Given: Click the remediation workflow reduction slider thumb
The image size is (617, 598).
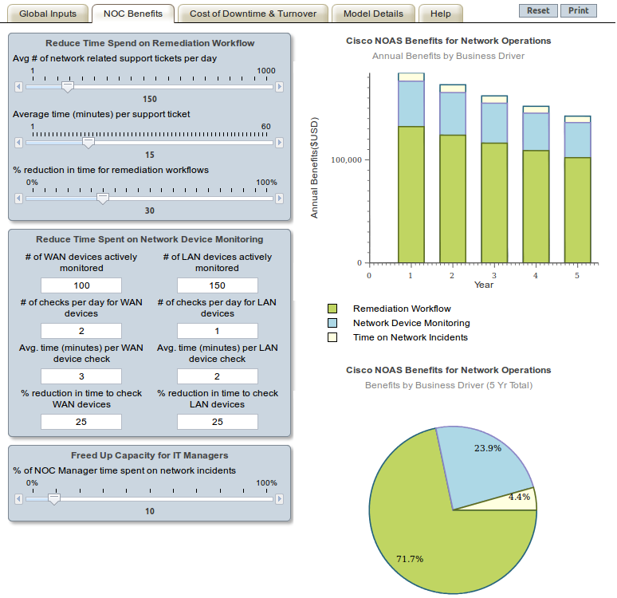Looking at the screenshot, I should coord(103,199).
